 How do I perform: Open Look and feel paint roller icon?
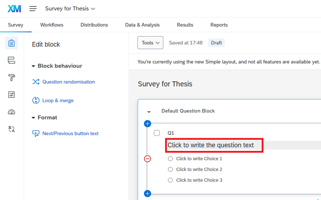pos(11,78)
